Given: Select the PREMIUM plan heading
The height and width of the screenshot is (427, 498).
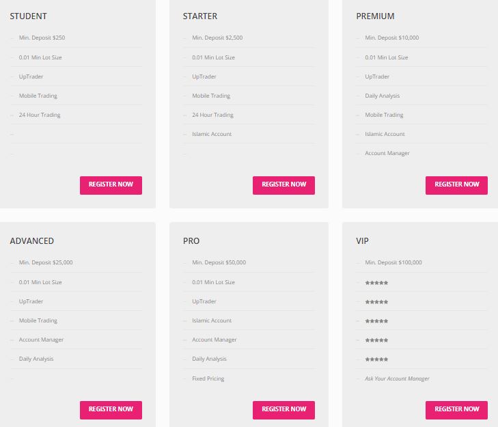Looking at the screenshot, I should coord(375,16).
